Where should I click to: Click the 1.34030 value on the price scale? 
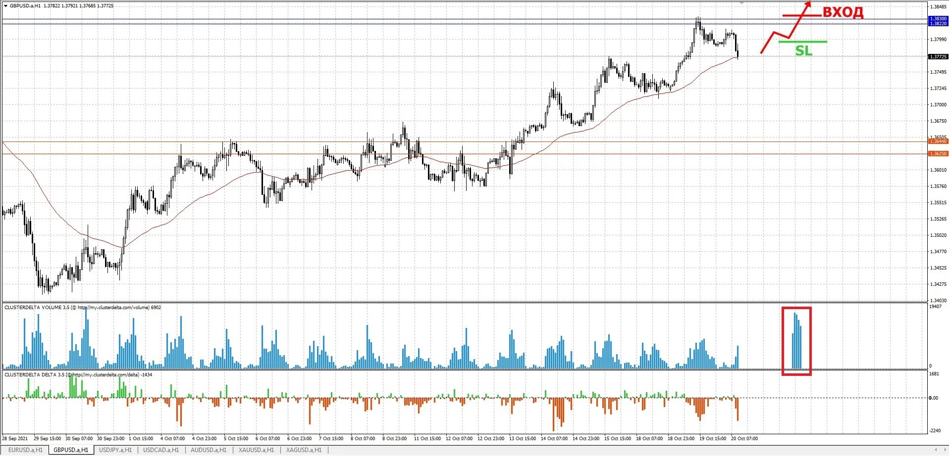point(938,301)
